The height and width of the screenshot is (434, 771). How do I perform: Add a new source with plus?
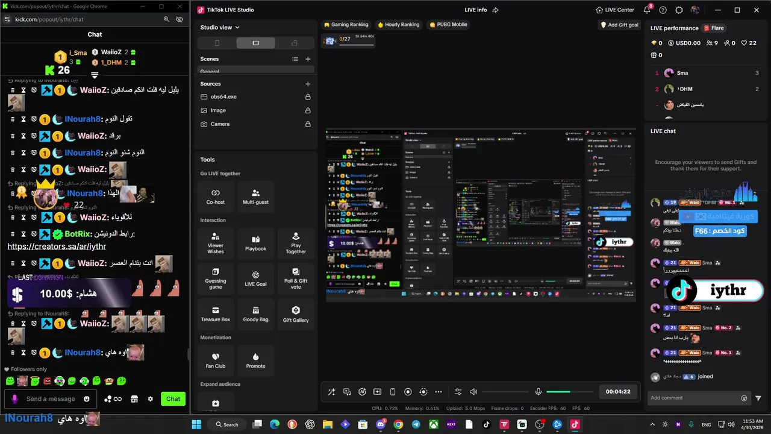308,84
